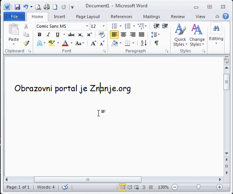
Task: Expand the font size 12 dropdown
Action: (x=103, y=26)
